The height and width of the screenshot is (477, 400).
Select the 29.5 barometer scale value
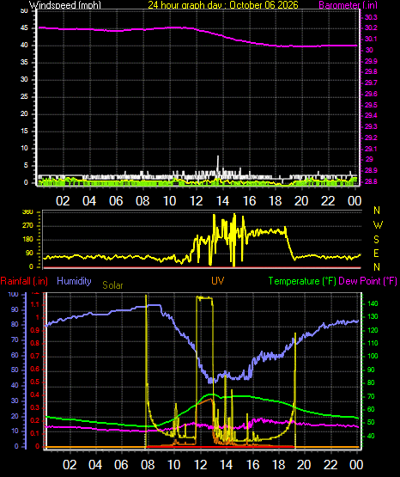(371, 105)
